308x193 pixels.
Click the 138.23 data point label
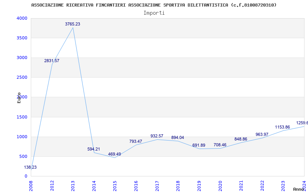[30, 167]
